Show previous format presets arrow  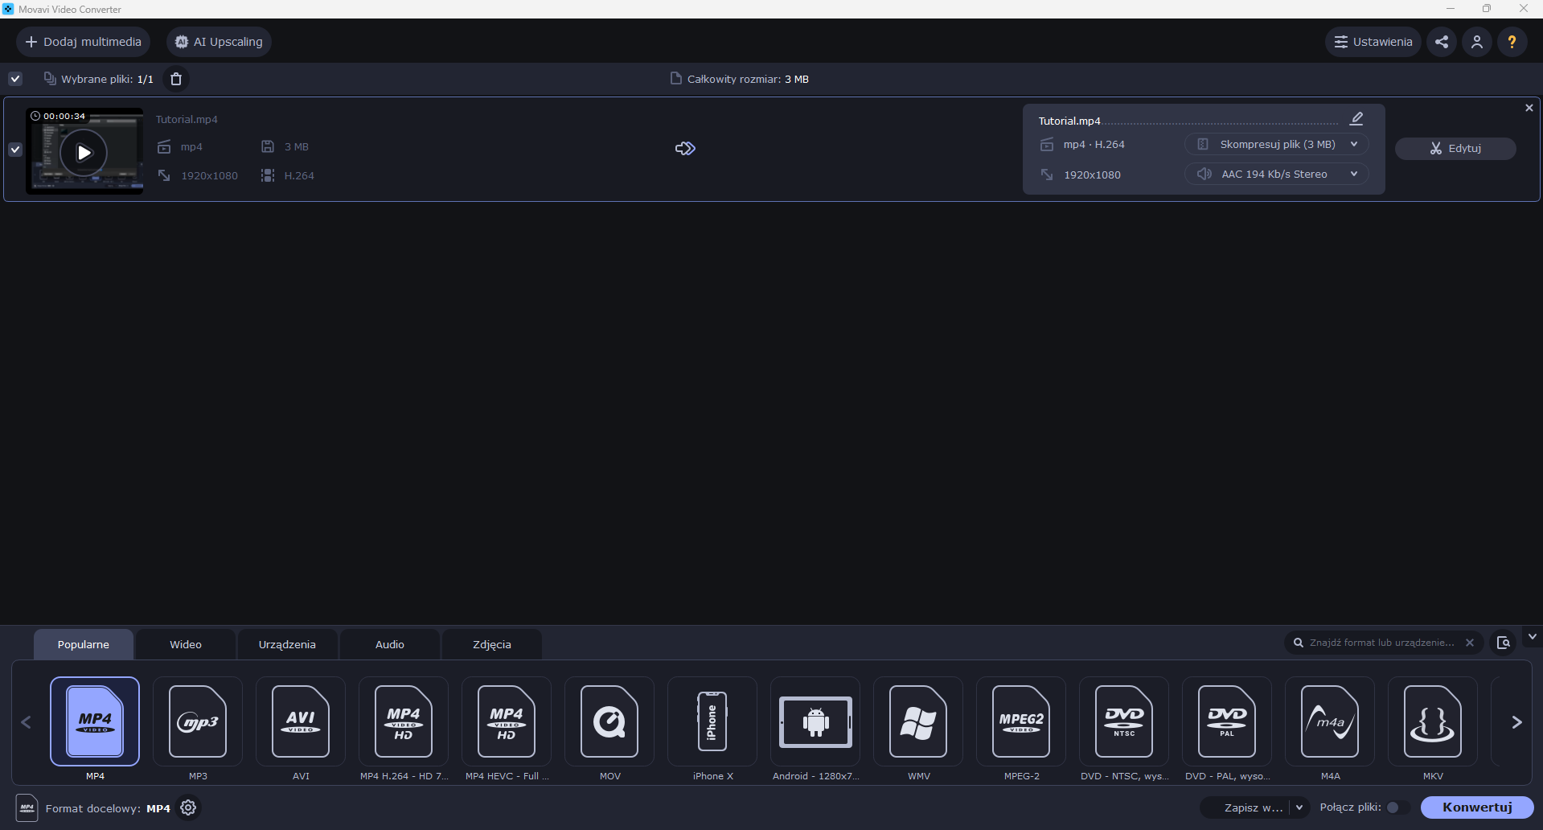[27, 722]
